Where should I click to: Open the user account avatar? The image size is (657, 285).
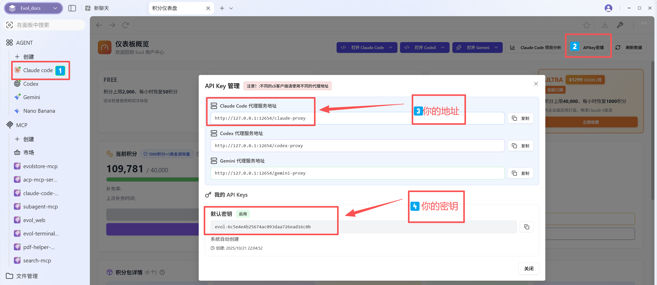608,8
